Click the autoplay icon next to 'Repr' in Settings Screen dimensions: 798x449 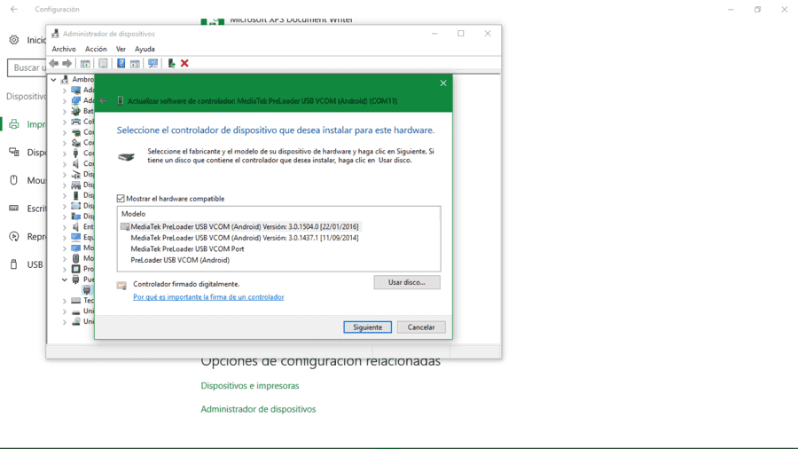tap(13, 236)
